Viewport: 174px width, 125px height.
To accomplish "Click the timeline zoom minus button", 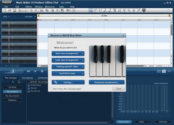I will [x=164, y=66].
